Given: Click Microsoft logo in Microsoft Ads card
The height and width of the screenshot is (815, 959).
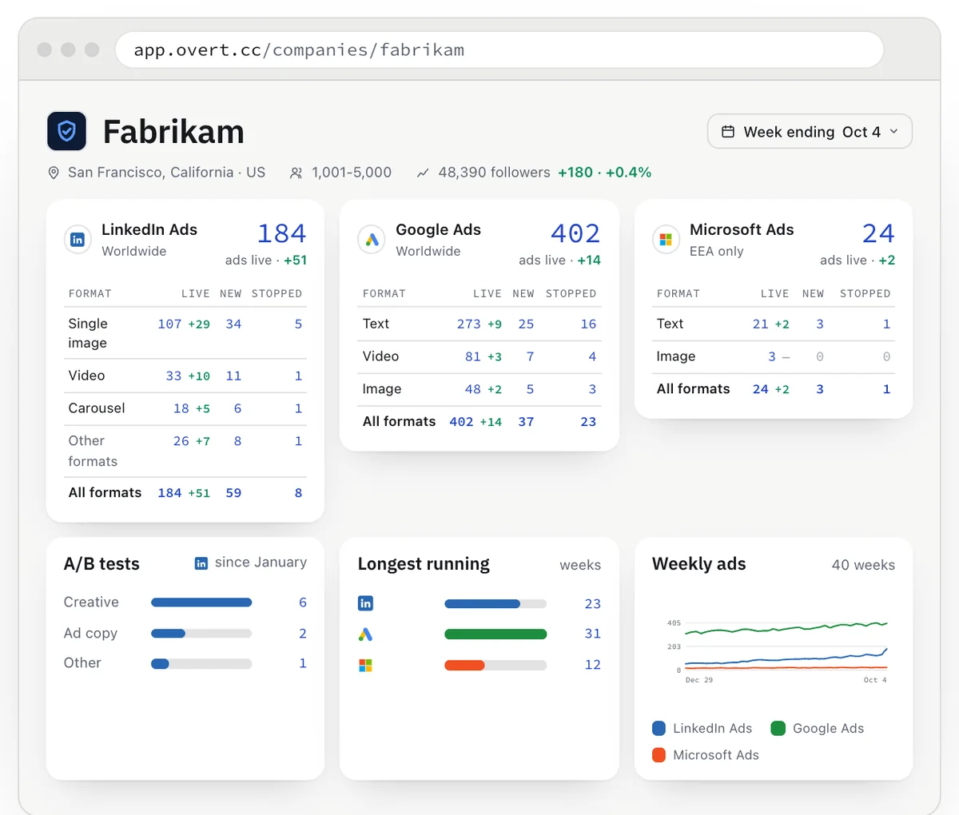Looking at the screenshot, I should point(666,239).
